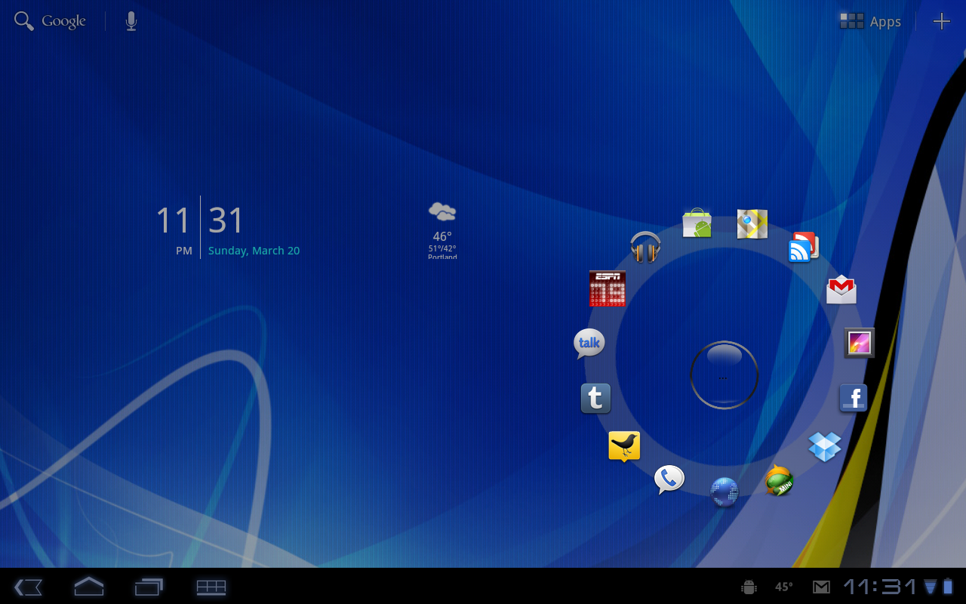Launch the Google Voice app
Screen dimensions: 966x604
[669, 479]
